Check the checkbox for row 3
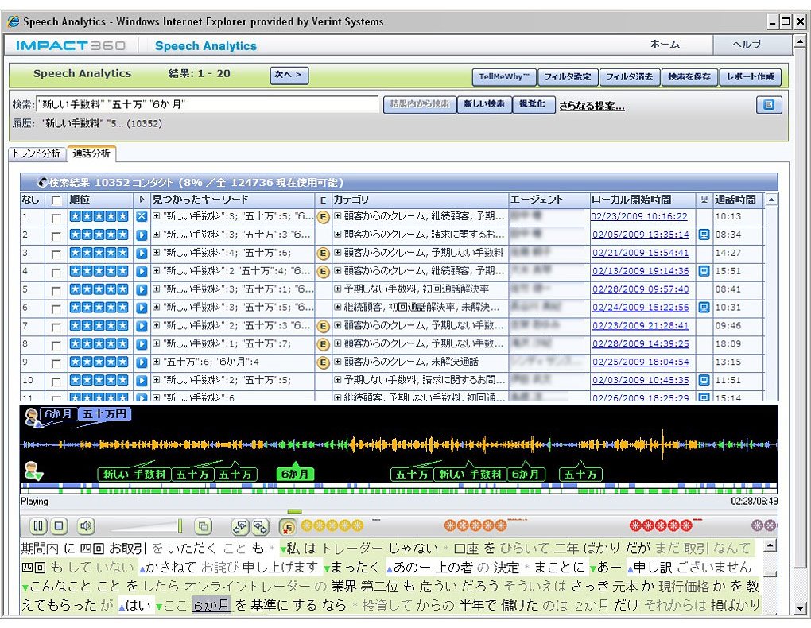The image size is (811, 628). tap(56, 254)
